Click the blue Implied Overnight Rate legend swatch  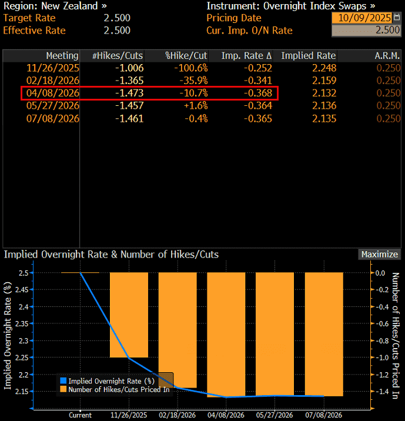pyautogui.click(x=63, y=381)
